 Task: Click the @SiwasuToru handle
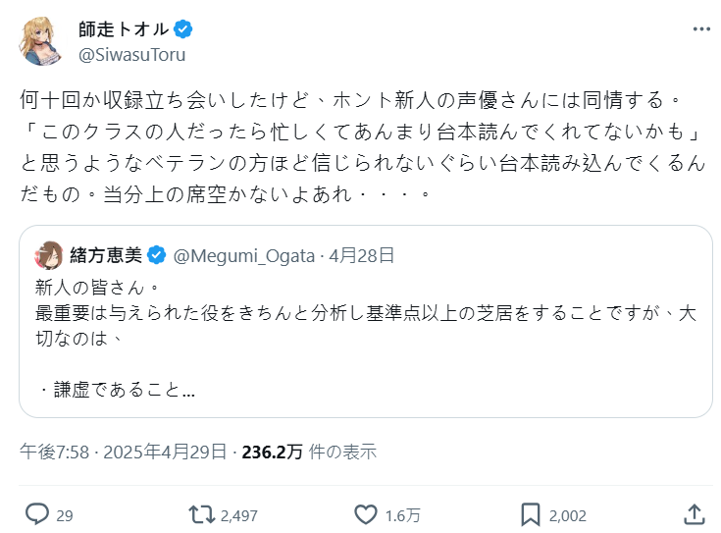pos(131,55)
